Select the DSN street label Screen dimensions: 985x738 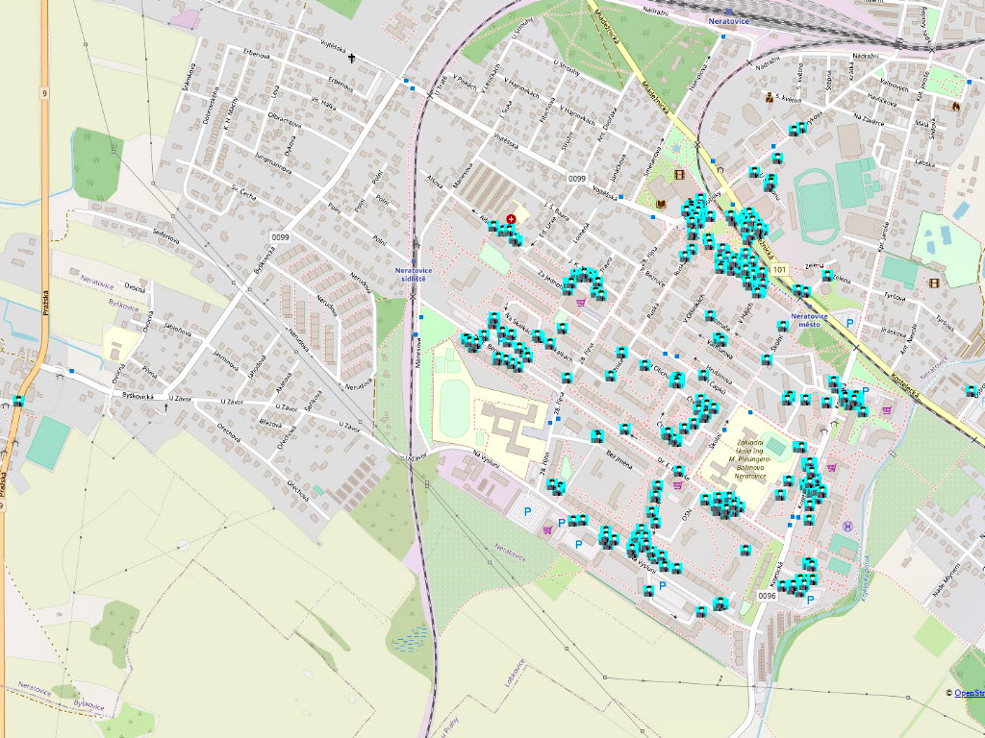(687, 515)
